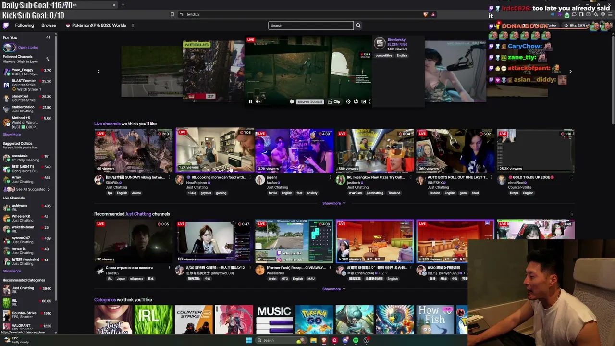
Task: Select the competitive tag
Action: (x=384, y=56)
